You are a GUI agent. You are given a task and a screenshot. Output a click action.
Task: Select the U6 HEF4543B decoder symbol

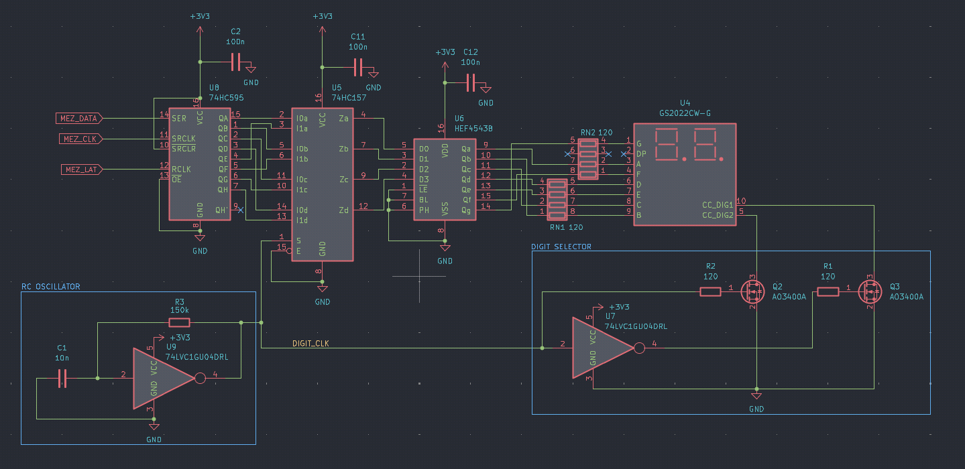point(445,179)
